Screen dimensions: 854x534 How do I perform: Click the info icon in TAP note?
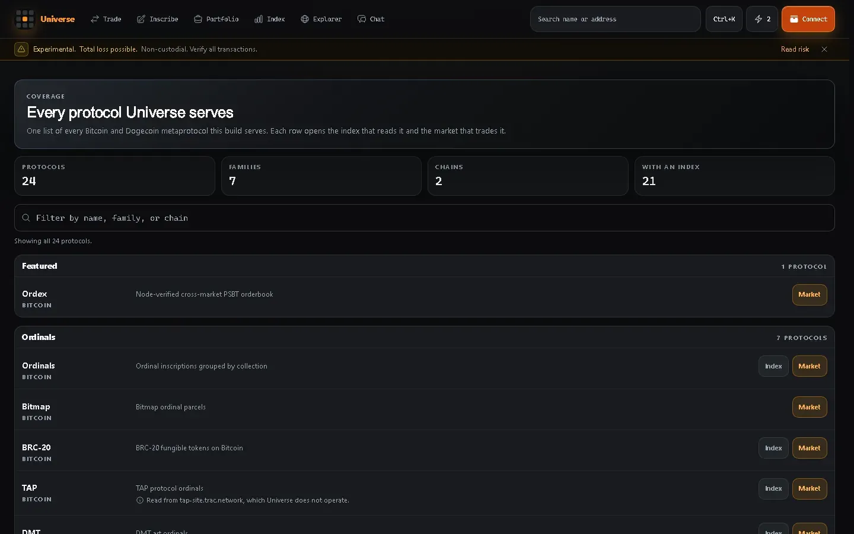(x=140, y=500)
